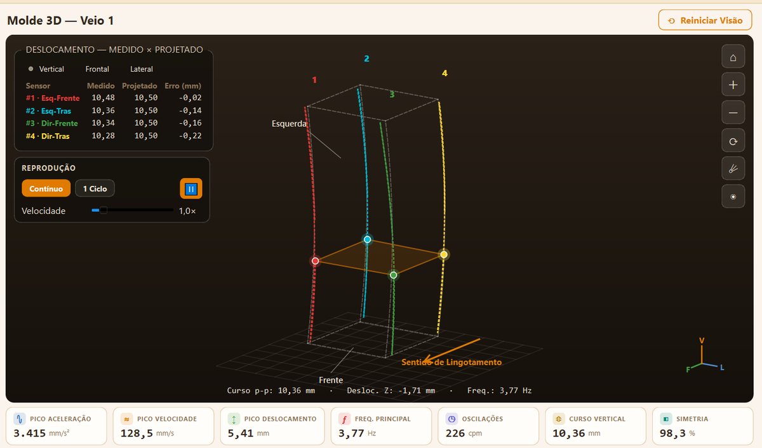
Task: Click measured value 10,48
Action: [x=103, y=98]
